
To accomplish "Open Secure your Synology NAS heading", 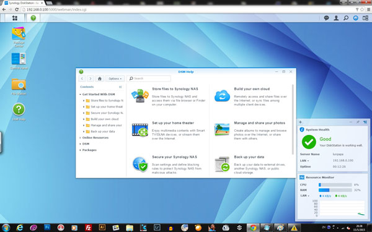I will click(174, 157).
